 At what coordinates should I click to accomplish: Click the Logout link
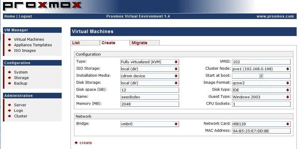point(25,16)
